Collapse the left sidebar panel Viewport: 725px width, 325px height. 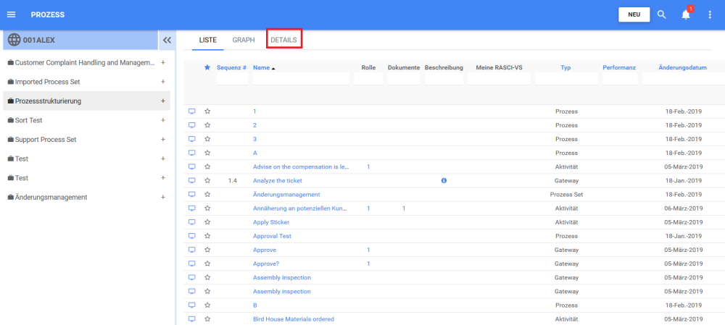(166, 41)
